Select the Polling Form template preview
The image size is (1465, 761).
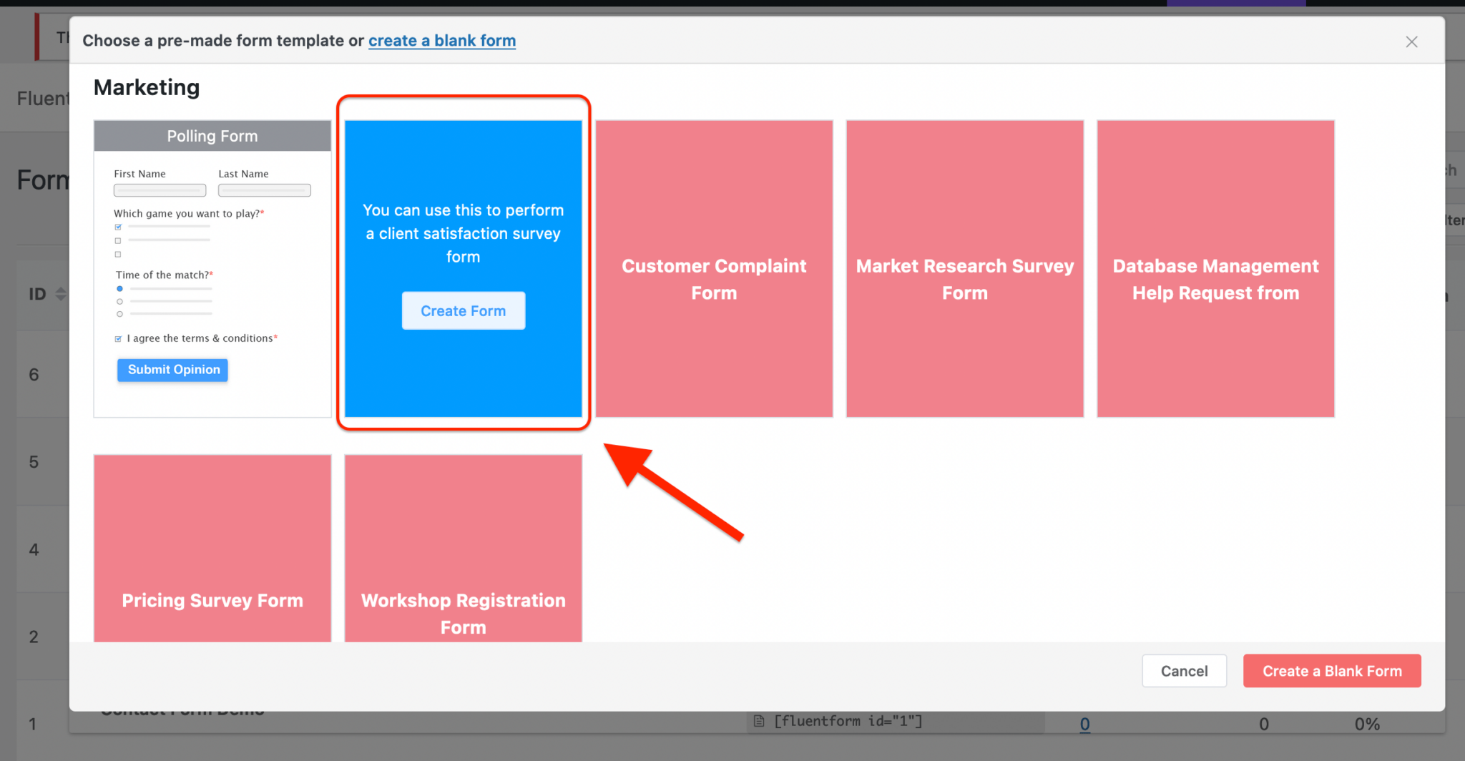[212, 268]
